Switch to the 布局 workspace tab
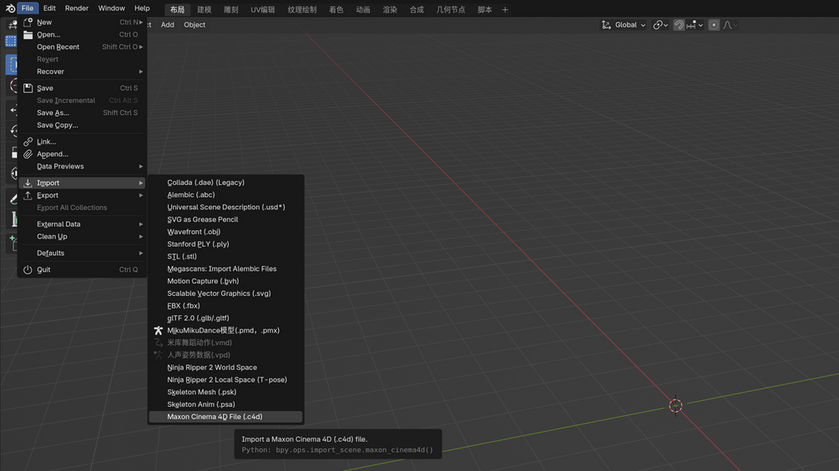Image resolution: width=839 pixels, height=471 pixels. [x=177, y=10]
